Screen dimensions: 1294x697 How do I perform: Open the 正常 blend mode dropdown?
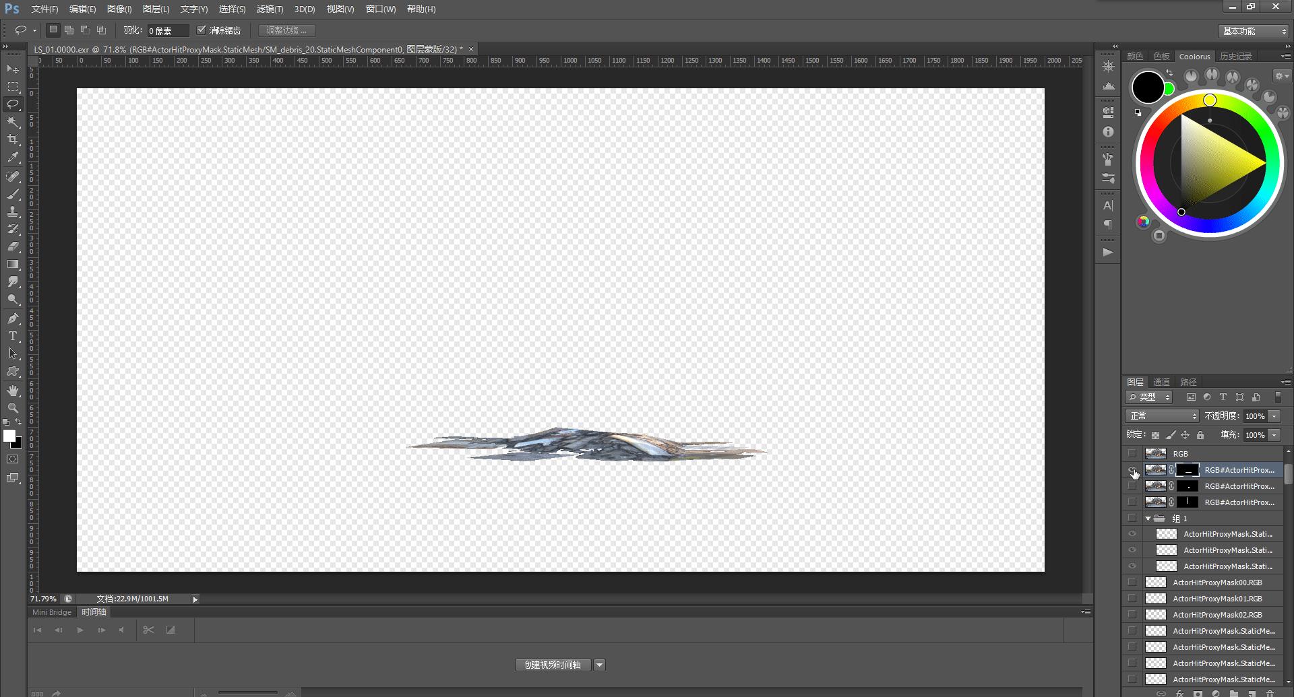1161,416
